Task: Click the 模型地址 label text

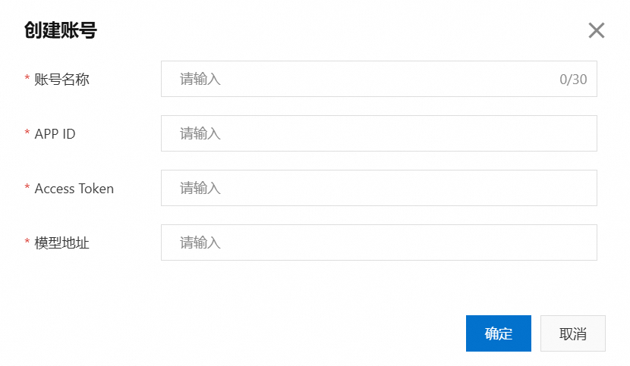Action: (x=61, y=243)
